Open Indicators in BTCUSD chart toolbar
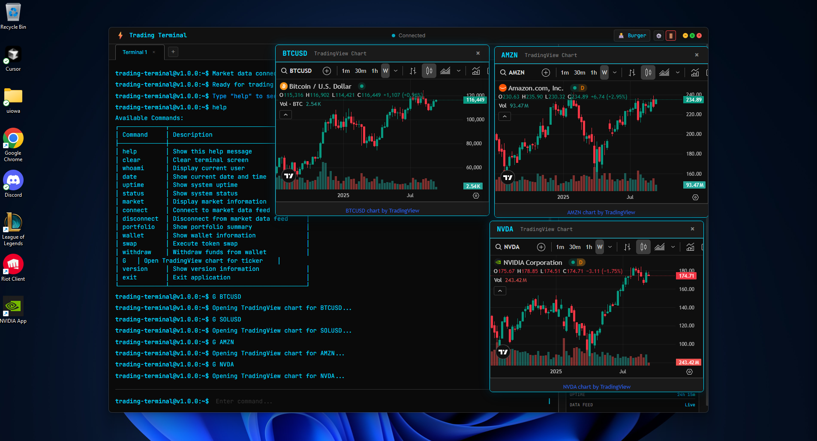Screen dimensions: 817x441 click(x=476, y=71)
